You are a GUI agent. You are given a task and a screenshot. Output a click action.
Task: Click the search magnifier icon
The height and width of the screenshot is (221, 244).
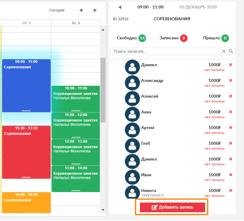[x=231, y=51]
